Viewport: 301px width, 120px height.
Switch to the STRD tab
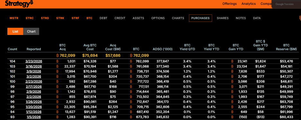click(x=45, y=18)
